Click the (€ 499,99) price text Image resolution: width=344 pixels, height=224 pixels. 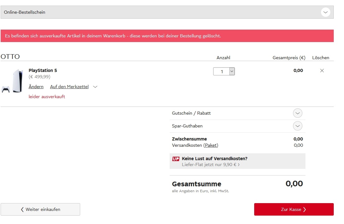[39, 77]
